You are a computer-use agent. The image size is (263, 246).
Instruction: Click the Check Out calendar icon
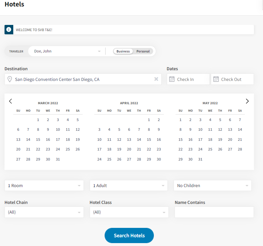click(216, 79)
